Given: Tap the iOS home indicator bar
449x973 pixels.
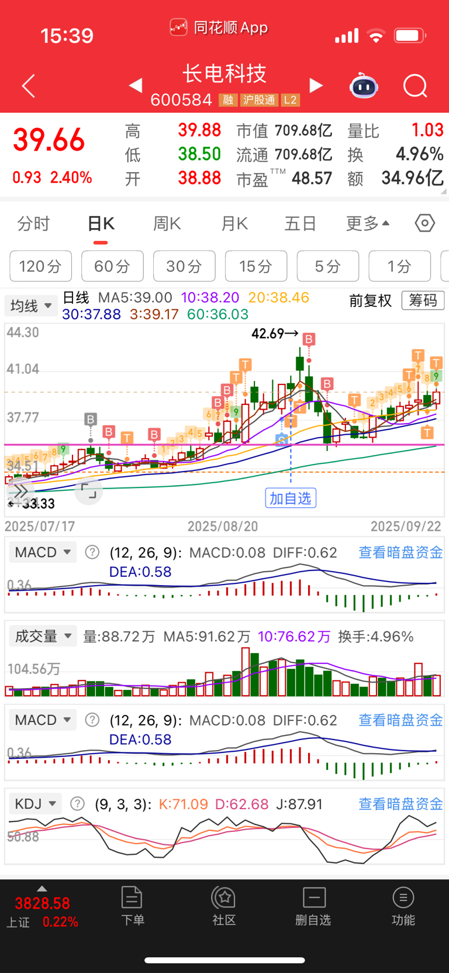Looking at the screenshot, I should click(224, 960).
